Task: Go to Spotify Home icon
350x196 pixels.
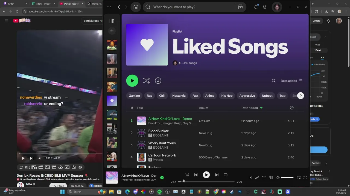Action: (x=136, y=7)
